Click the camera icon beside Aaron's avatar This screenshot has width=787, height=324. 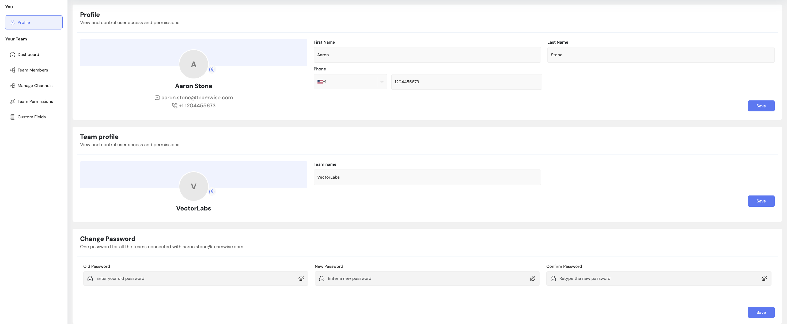click(212, 70)
